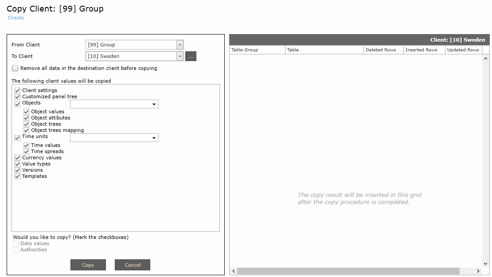Open the To Client dropdown
Viewport: 492px width, 277px height.
point(180,56)
